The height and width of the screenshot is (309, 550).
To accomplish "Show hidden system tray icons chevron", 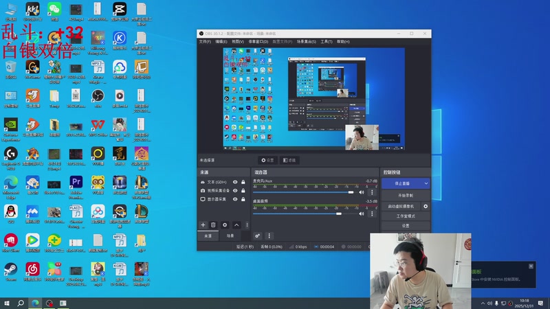I will click(483, 304).
